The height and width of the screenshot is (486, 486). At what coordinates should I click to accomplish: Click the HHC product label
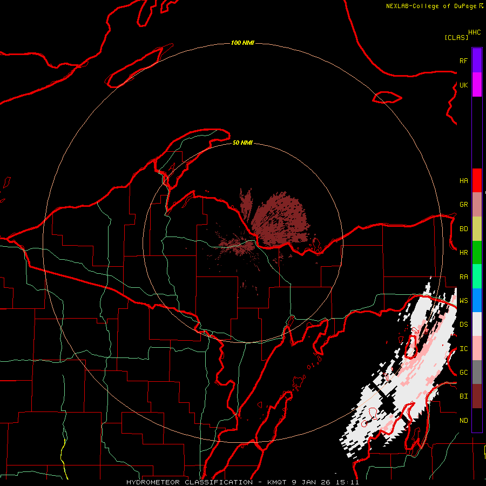(474, 32)
